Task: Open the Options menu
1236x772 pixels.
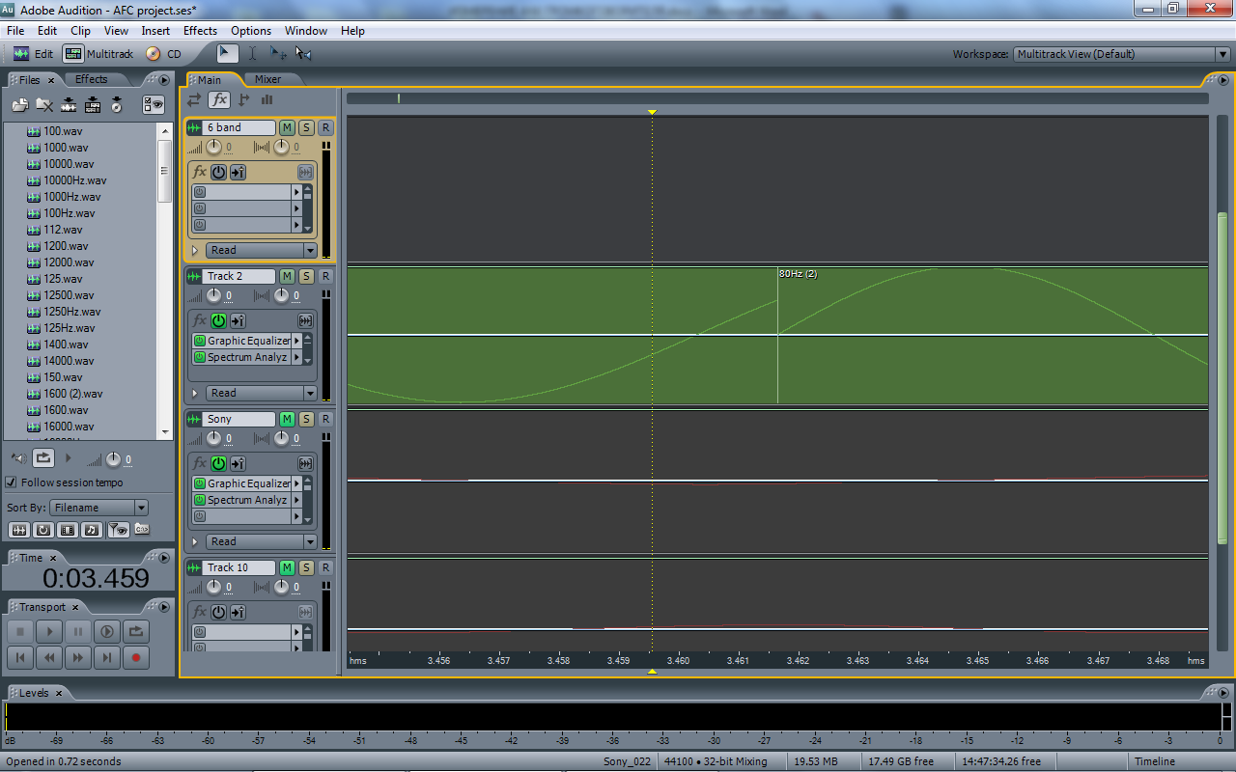Action: tap(251, 31)
